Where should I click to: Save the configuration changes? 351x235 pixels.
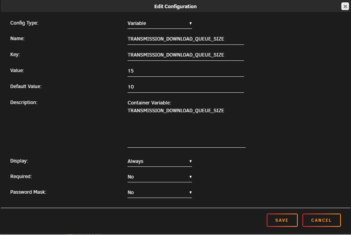tap(282, 220)
